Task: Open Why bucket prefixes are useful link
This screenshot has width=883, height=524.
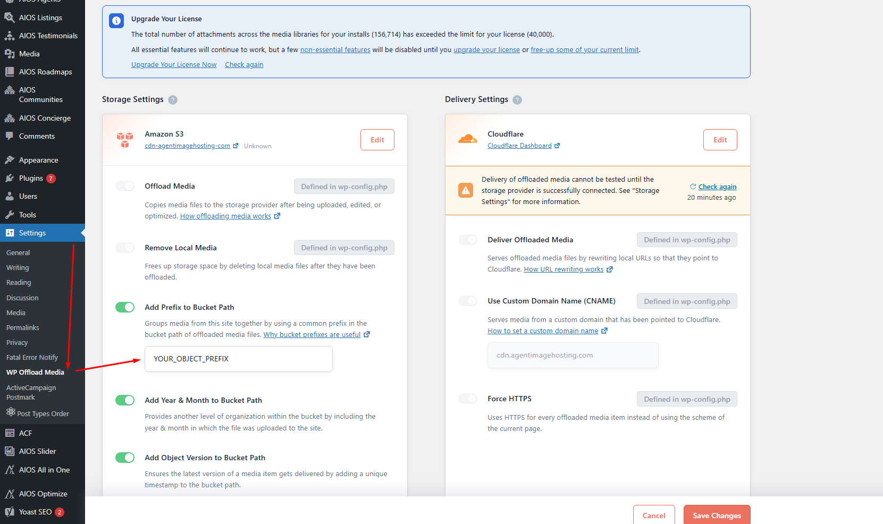Action: click(x=312, y=334)
